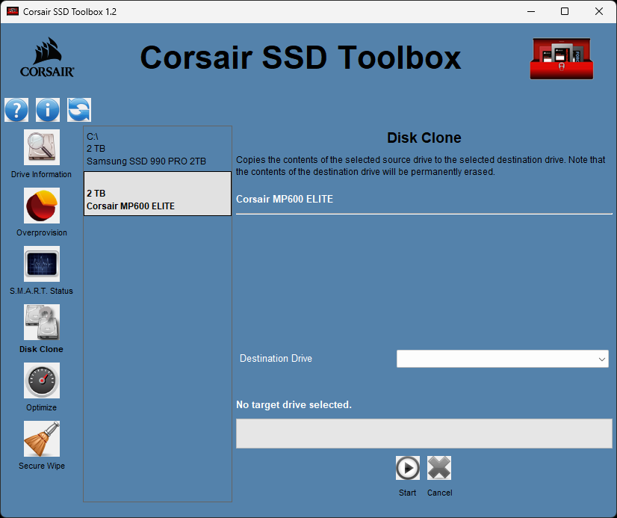This screenshot has height=518, width=617.
Task: Click the clone progress bar
Action: (424, 434)
